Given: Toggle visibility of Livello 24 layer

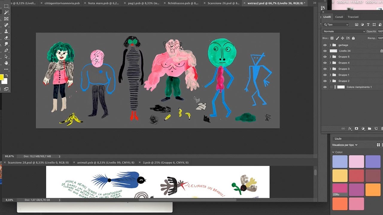Looking at the screenshot, I should 325,51.
